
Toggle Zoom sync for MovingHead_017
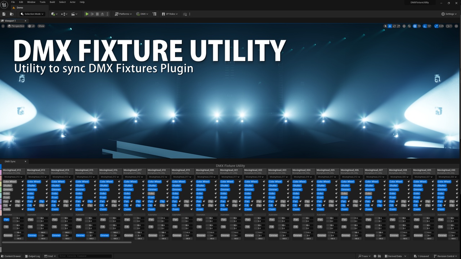coord(127,209)
